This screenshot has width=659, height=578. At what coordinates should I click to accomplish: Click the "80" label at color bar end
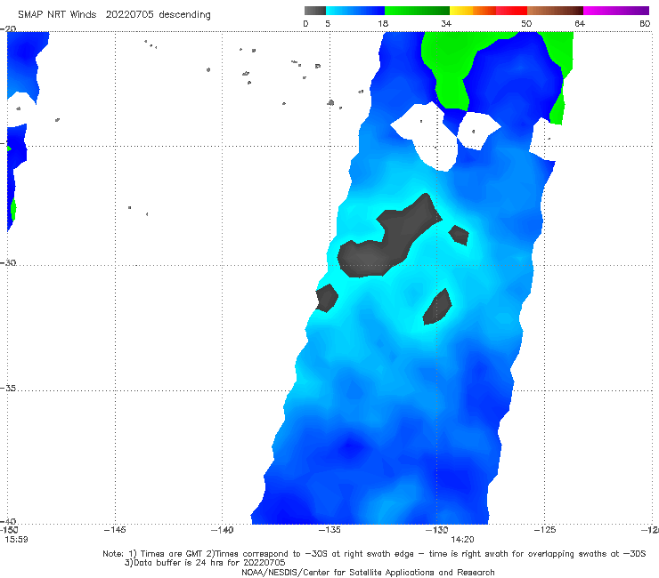[645, 23]
